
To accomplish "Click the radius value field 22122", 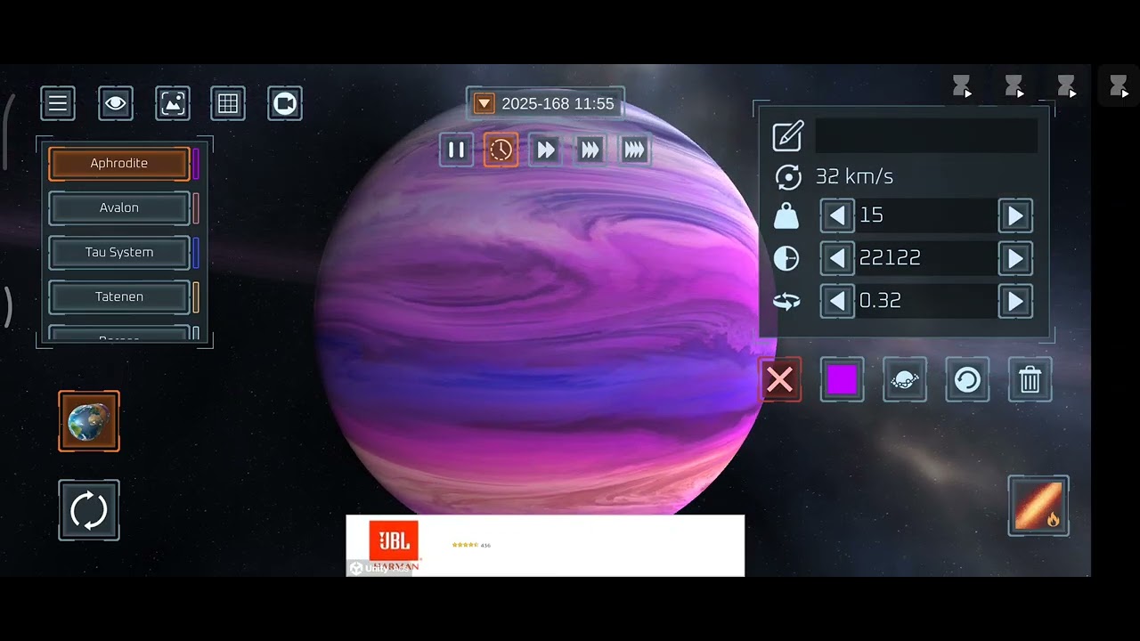I will coord(926,258).
